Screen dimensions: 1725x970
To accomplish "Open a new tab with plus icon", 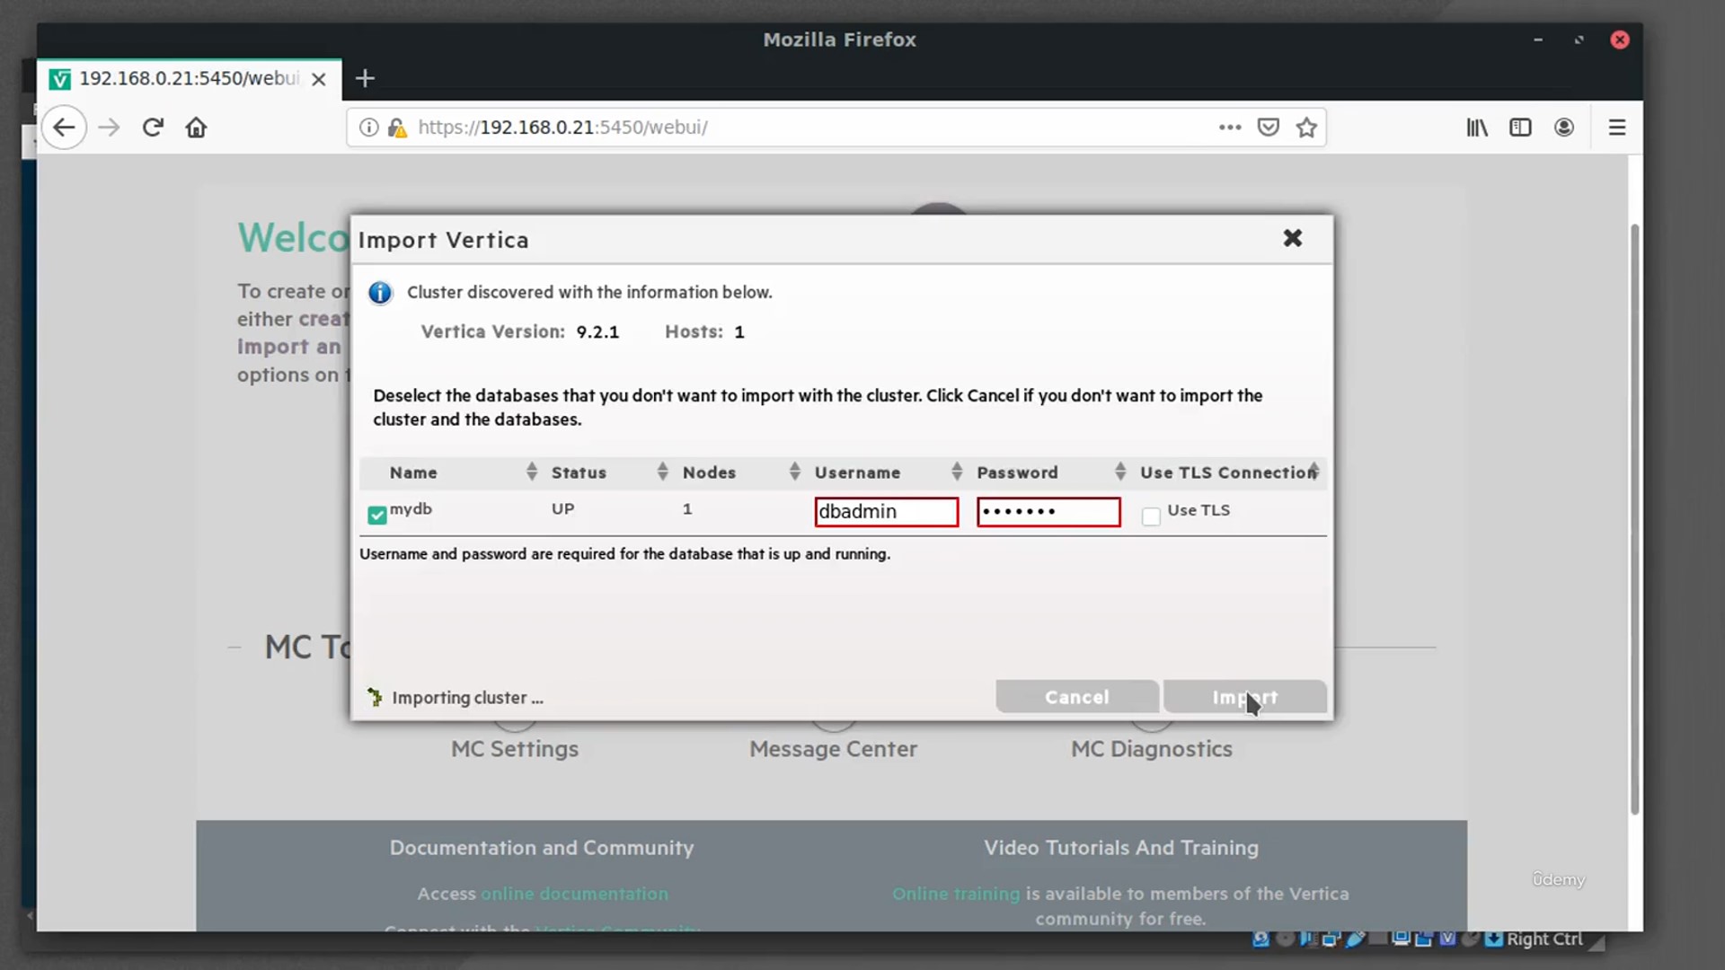I will tap(364, 78).
